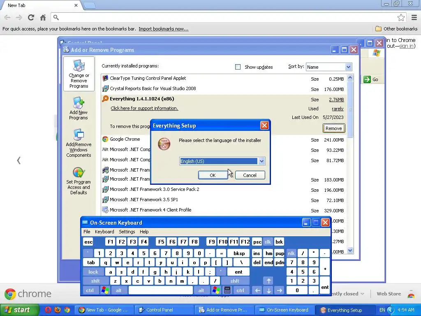Open On-Screen Keyboard Keyboard menu
The height and width of the screenshot is (316, 421).
[104, 232]
